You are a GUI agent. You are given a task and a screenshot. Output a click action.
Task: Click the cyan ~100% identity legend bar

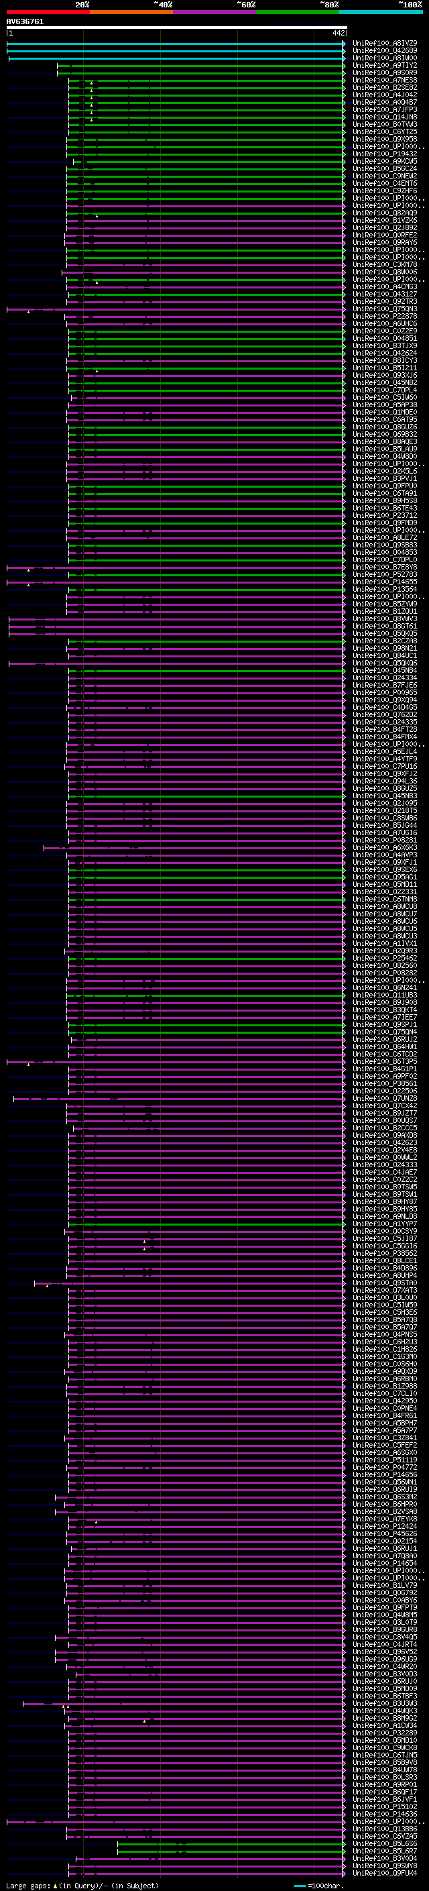[381, 12]
